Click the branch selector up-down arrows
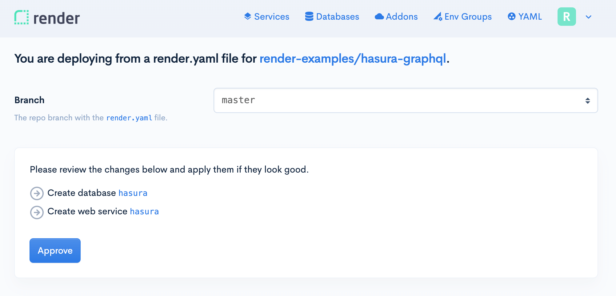The image size is (616, 296). 587,101
